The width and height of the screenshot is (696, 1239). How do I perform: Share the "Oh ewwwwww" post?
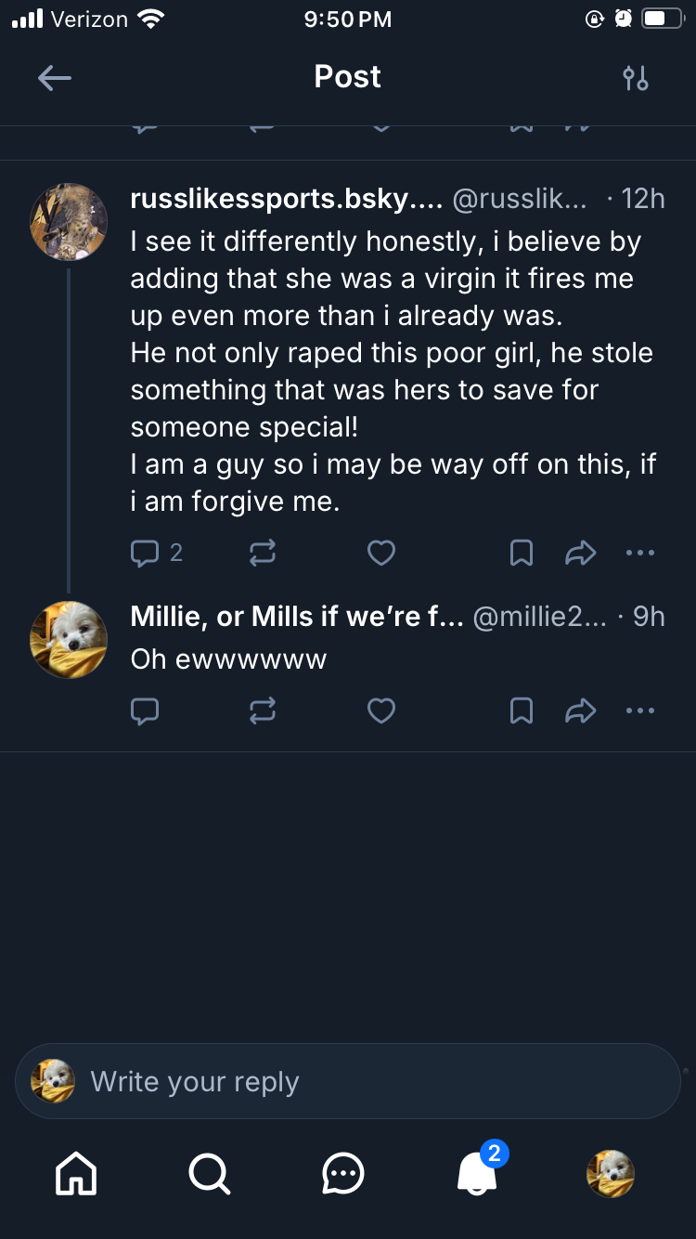[580, 711]
